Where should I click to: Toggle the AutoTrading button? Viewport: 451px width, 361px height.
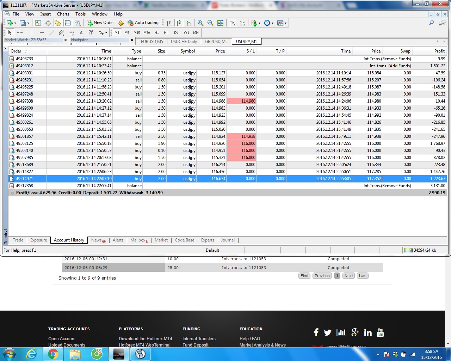(x=143, y=23)
